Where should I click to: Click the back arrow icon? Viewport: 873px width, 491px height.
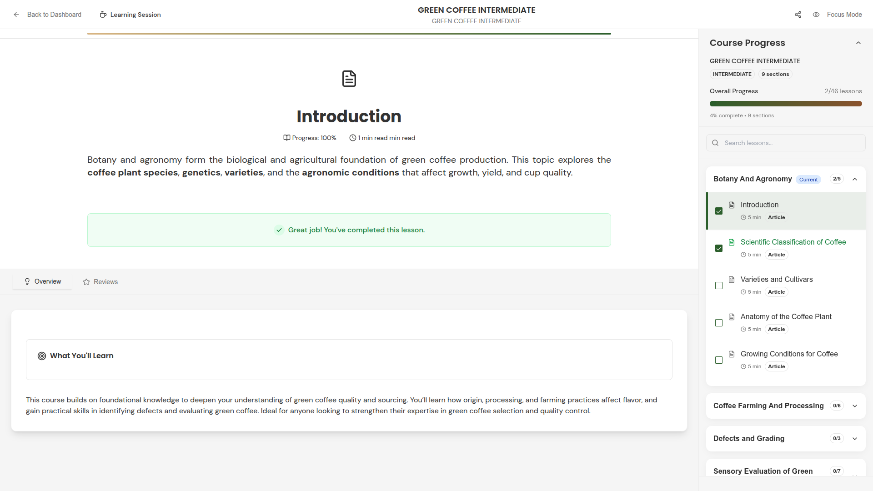(x=16, y=15)
